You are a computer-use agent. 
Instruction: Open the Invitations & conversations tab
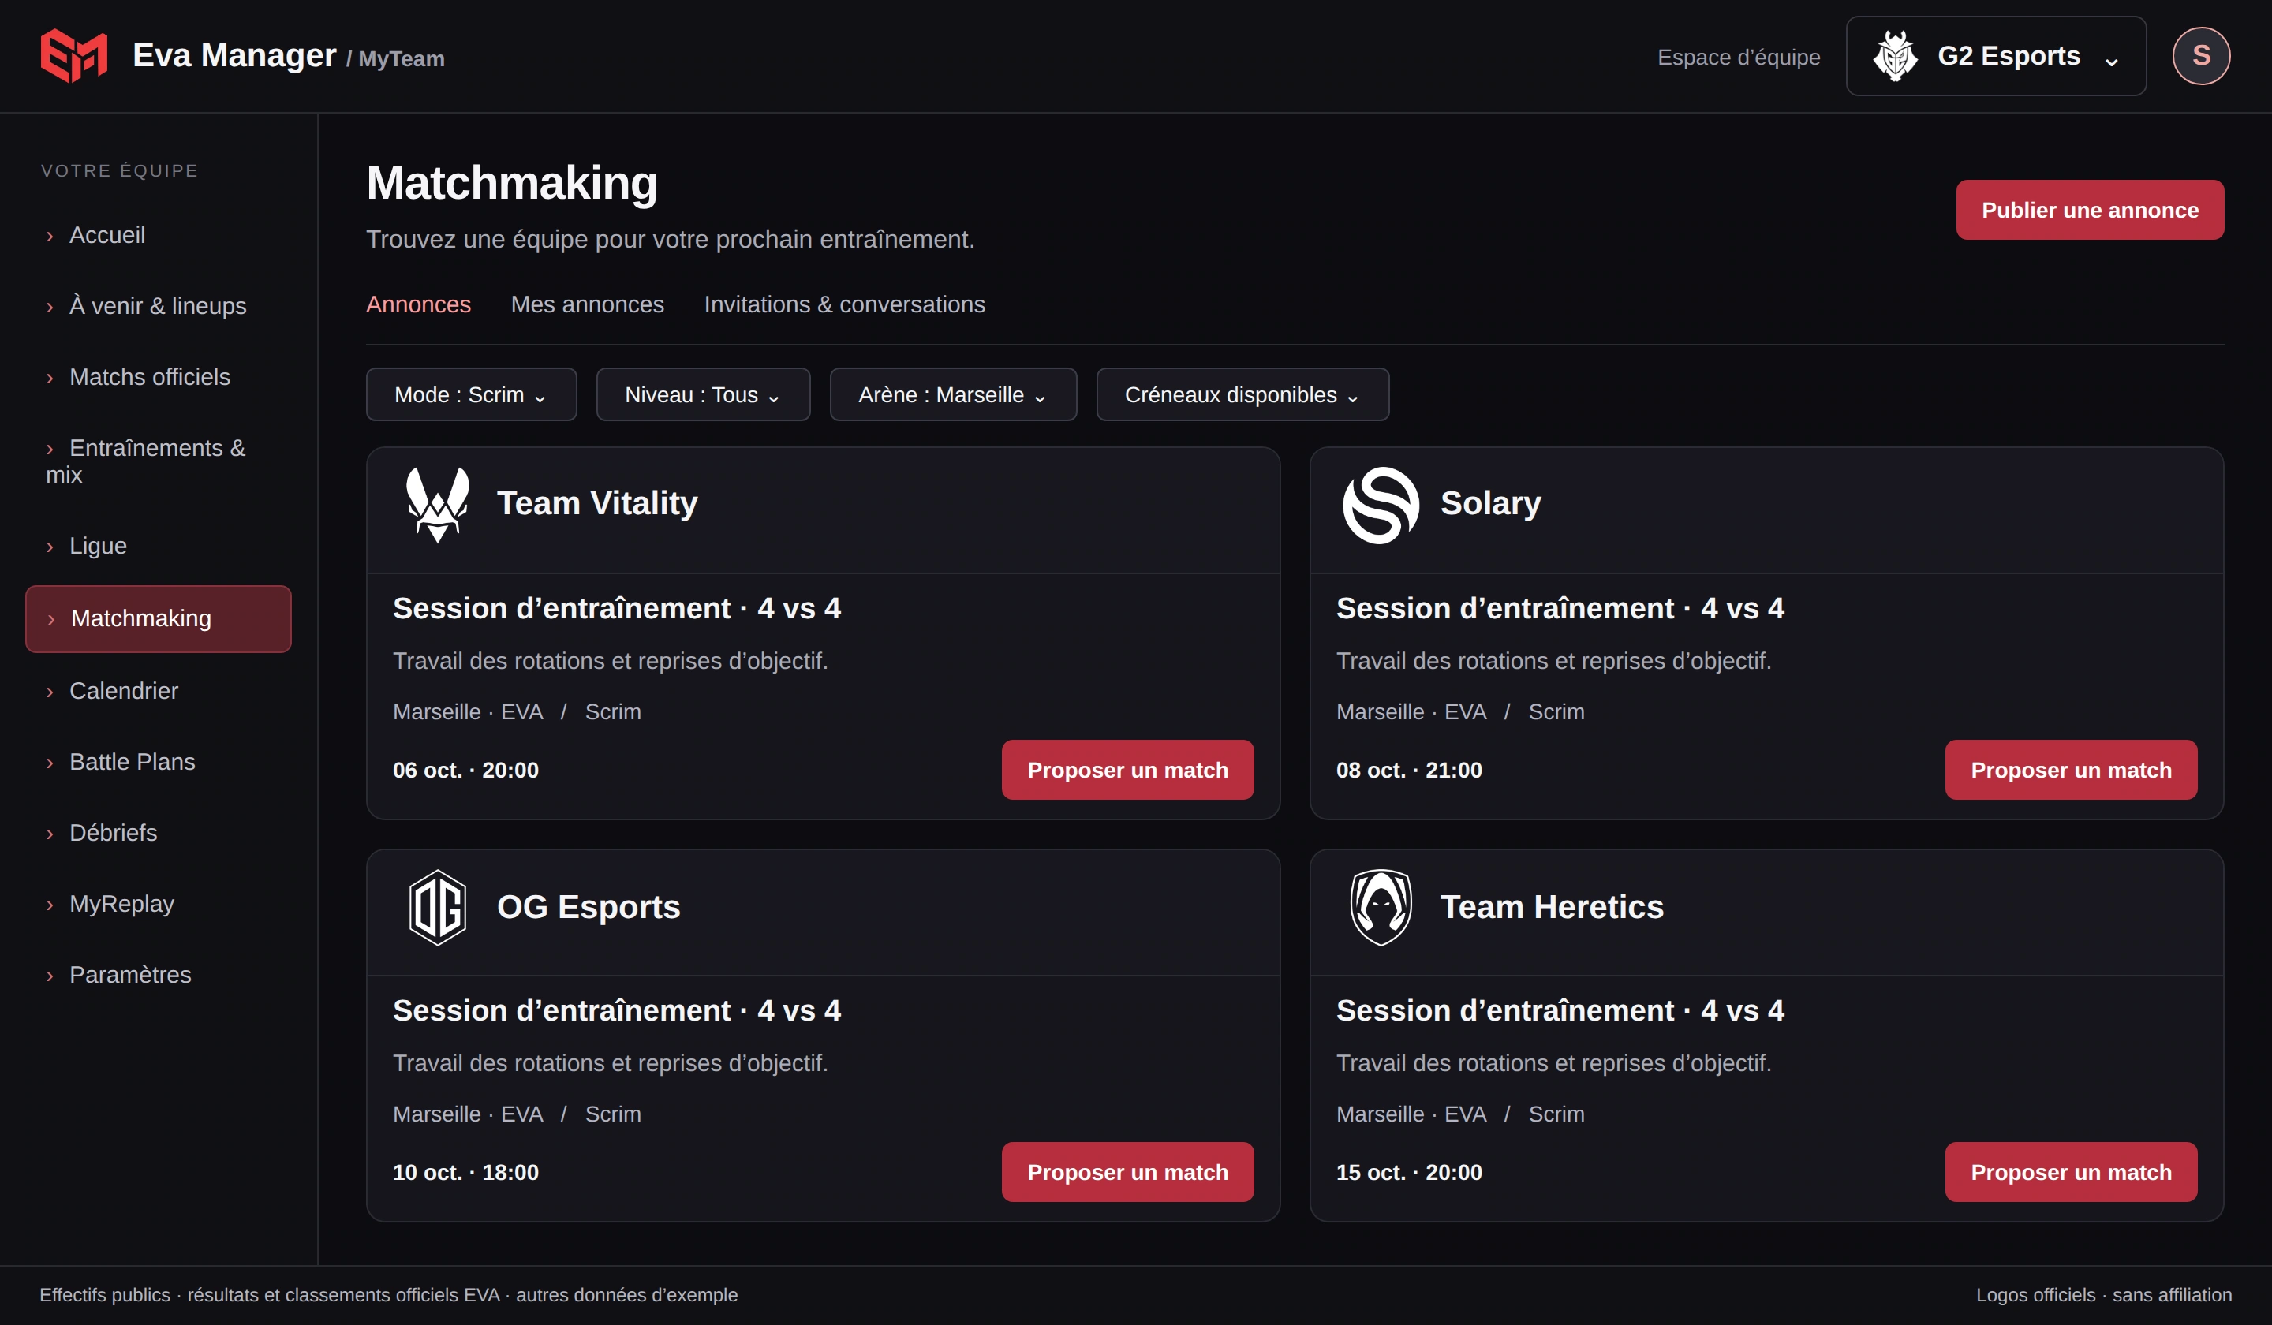coord(844,304)
